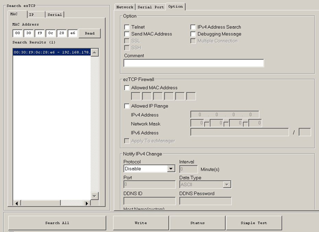The width and height of the screenshot is (319, 232).
Task: Click the IPv6 prefix length field
Action: (x=305, y=132)
